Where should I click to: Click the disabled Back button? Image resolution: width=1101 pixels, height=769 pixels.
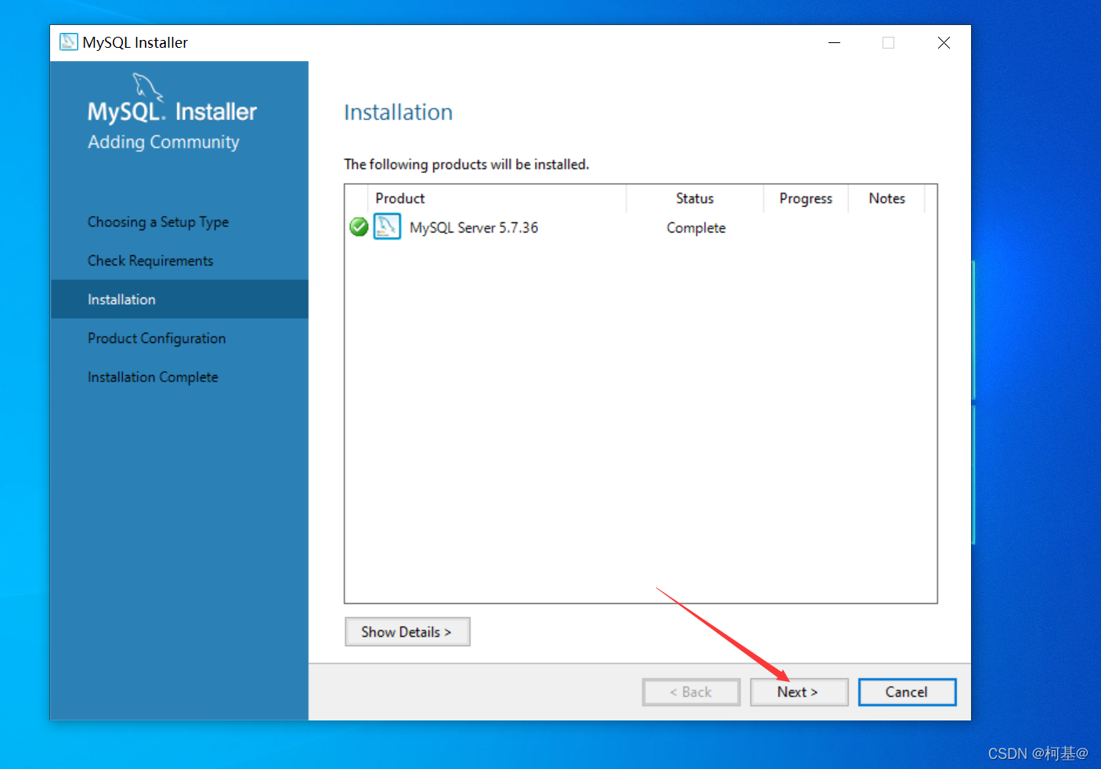click(x=691, y=692)
